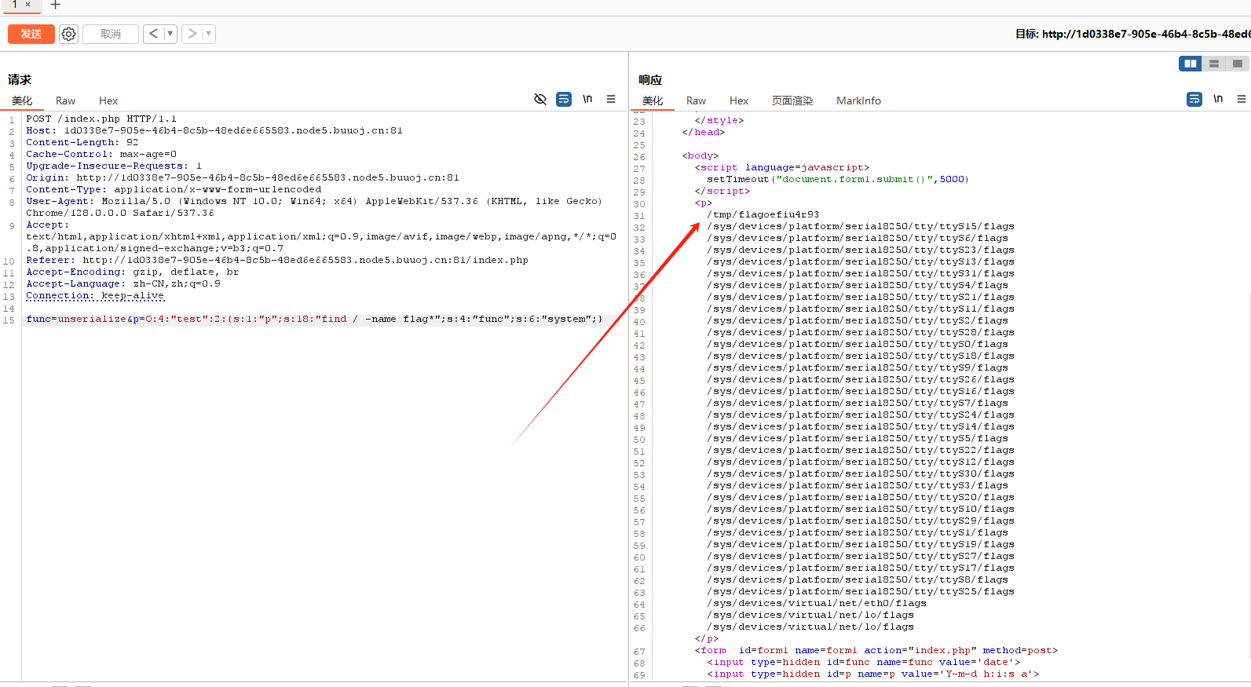Toggle show newline \n in request panel

coord(587,99)
